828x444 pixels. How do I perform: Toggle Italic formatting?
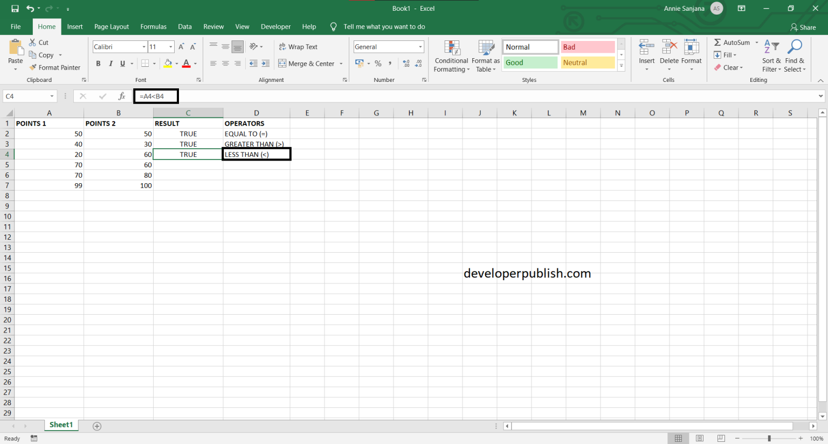point(111,64)
